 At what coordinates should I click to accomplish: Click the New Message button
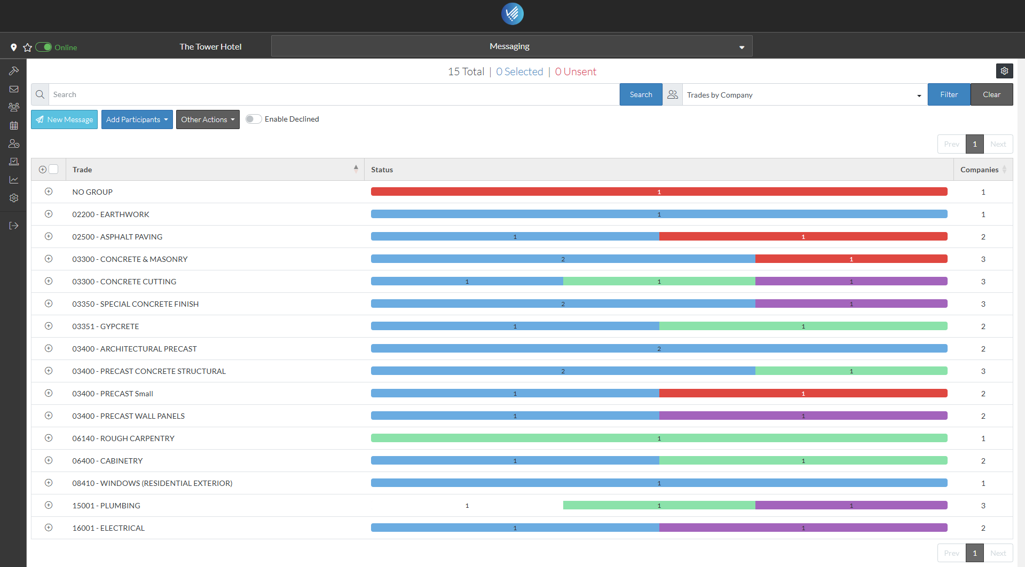64,119
